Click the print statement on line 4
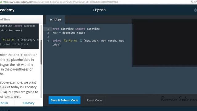 (88, 41)
